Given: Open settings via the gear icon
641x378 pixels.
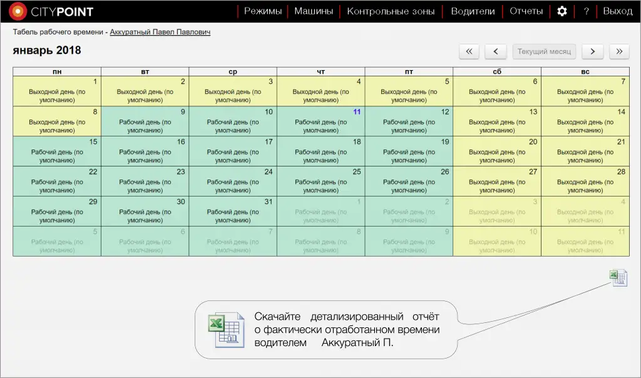Looking at the screenshot, I should point(562,11).
